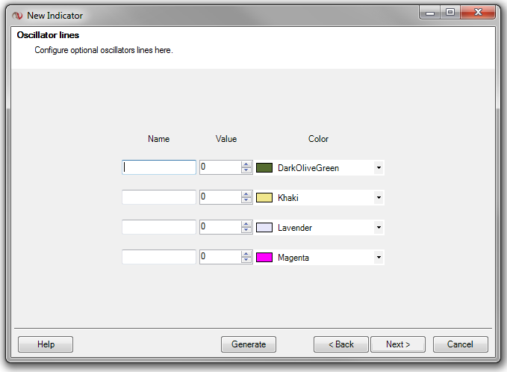The height and width of the screenshot is (372, 507).
Task: Click the 'Color' column header label
Action: coord(318,139)
